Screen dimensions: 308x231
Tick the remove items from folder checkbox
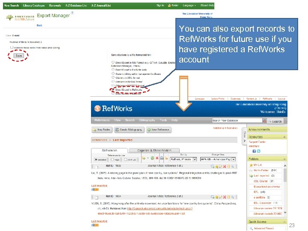click(x=12, y=47)
